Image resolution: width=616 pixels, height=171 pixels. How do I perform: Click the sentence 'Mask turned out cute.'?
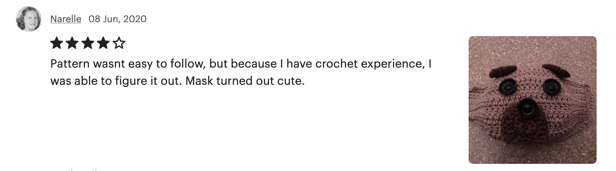pos(245,81)
